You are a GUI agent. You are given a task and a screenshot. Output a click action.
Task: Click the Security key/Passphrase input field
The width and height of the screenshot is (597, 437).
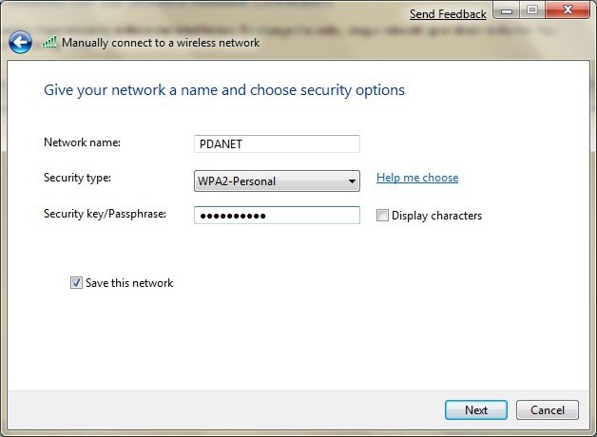(277, 216)
